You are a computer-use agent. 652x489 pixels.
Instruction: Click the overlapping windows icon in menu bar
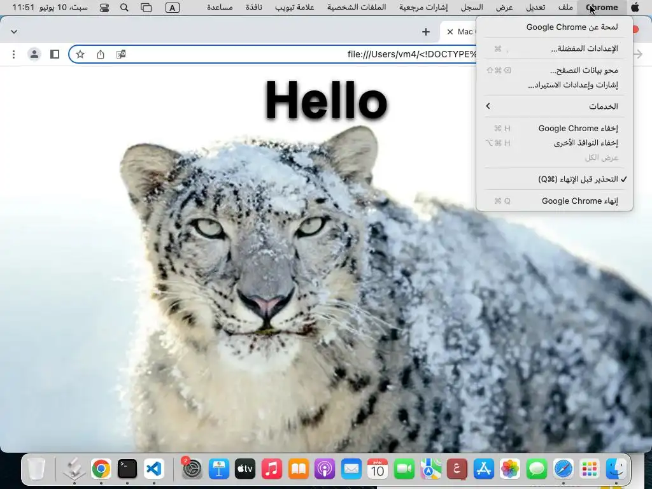pos(146,8)
